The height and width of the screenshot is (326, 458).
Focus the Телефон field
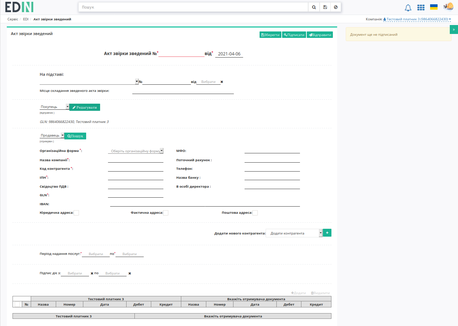[272, 168]
